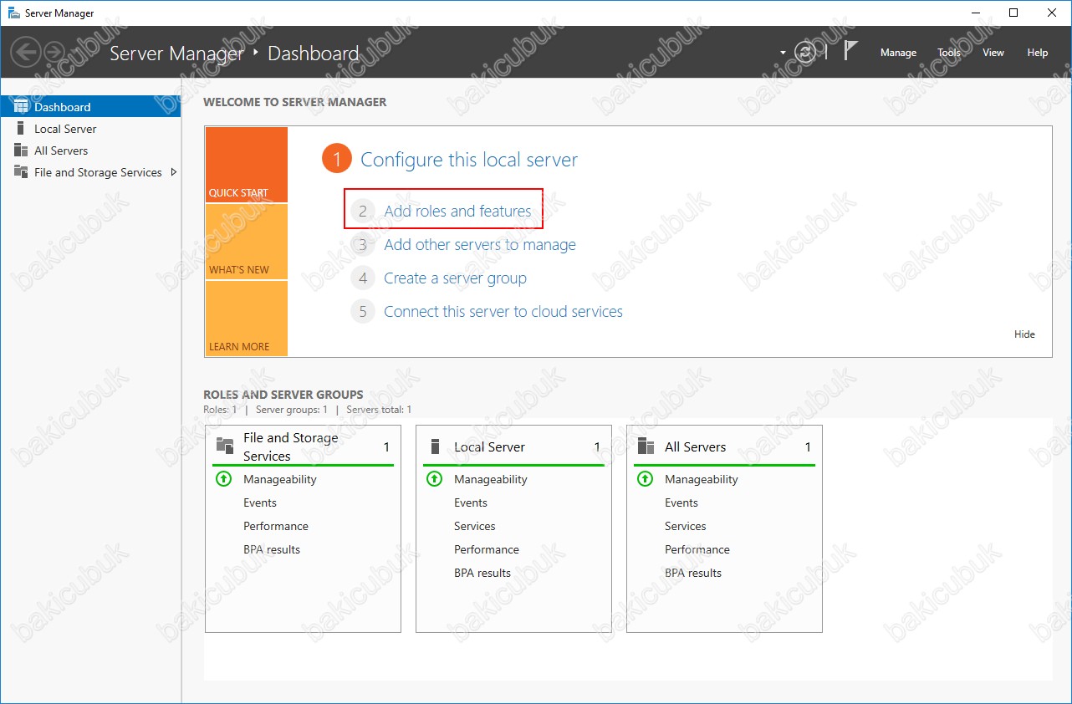Click BPA results in Local Server tile
This screenshot has width=1072, height=704.
(x=482, y=573)
